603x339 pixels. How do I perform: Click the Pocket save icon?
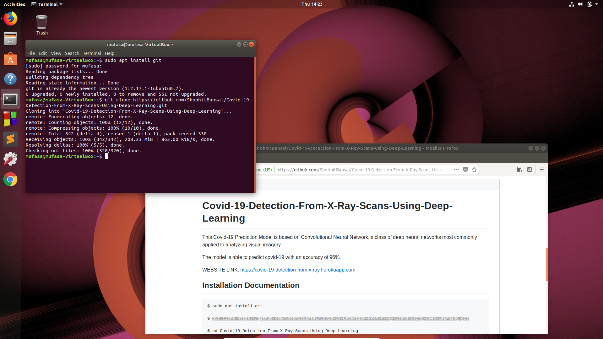465,169
